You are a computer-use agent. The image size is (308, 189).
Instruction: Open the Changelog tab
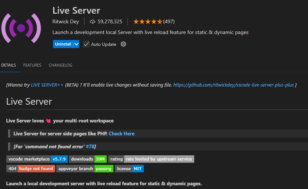(60, 65)
